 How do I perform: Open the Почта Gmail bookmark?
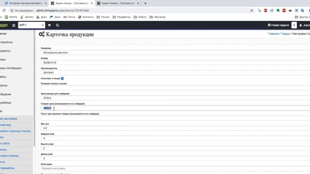point(69,17)
